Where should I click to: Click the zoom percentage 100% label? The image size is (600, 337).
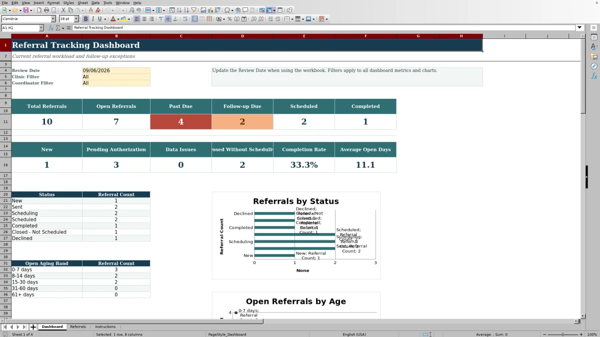[592, 335]
